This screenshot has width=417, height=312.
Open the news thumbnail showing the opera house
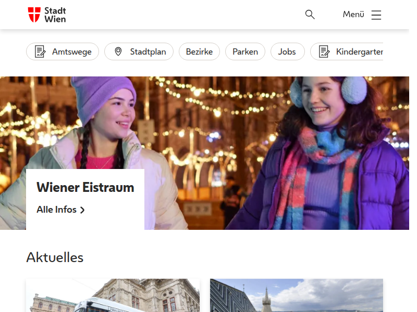pos(113,295)
